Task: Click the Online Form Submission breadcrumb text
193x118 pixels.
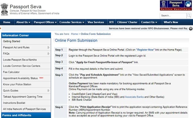Action: 96,34
